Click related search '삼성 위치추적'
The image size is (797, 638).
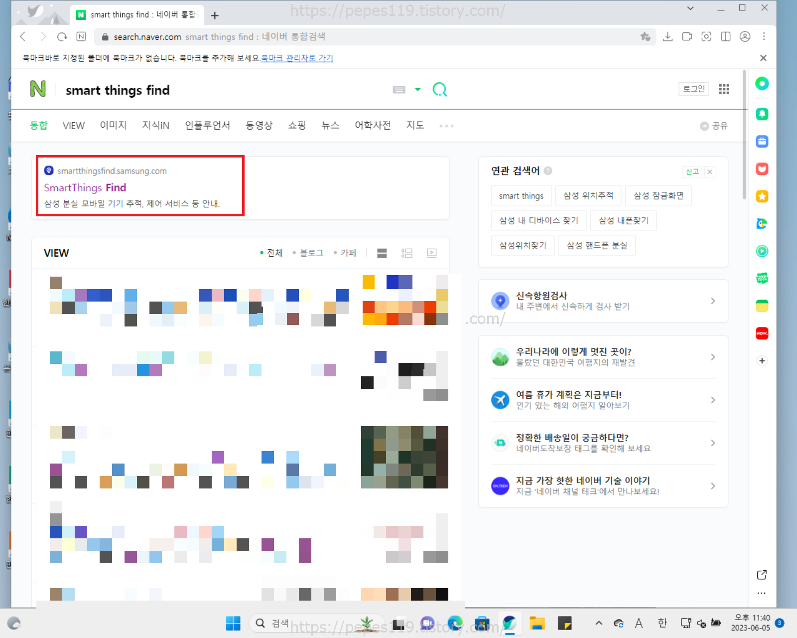[588, 196]
